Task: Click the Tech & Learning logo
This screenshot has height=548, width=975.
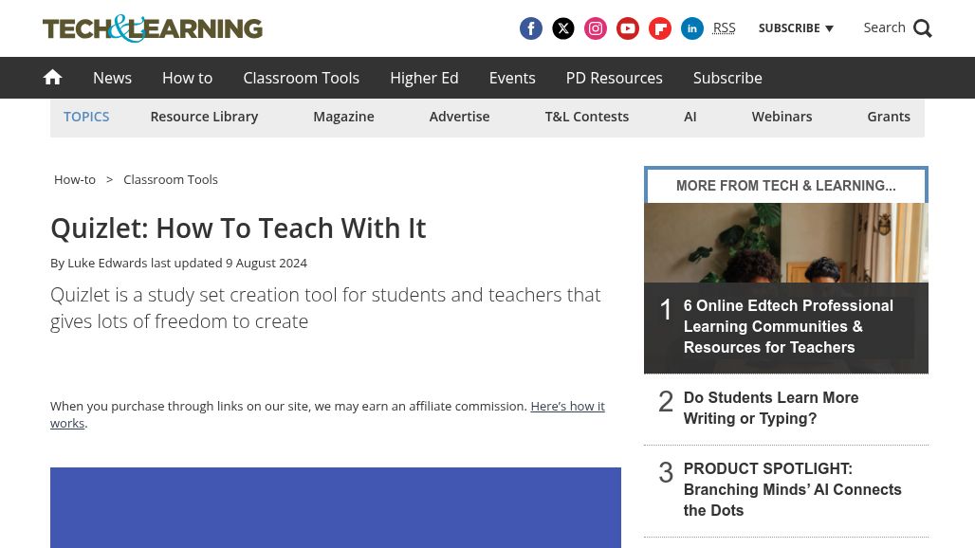Action: tap(153, 28)
